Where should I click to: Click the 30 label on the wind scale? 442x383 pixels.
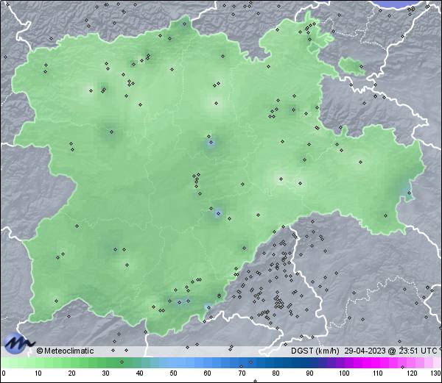[105, 373]
